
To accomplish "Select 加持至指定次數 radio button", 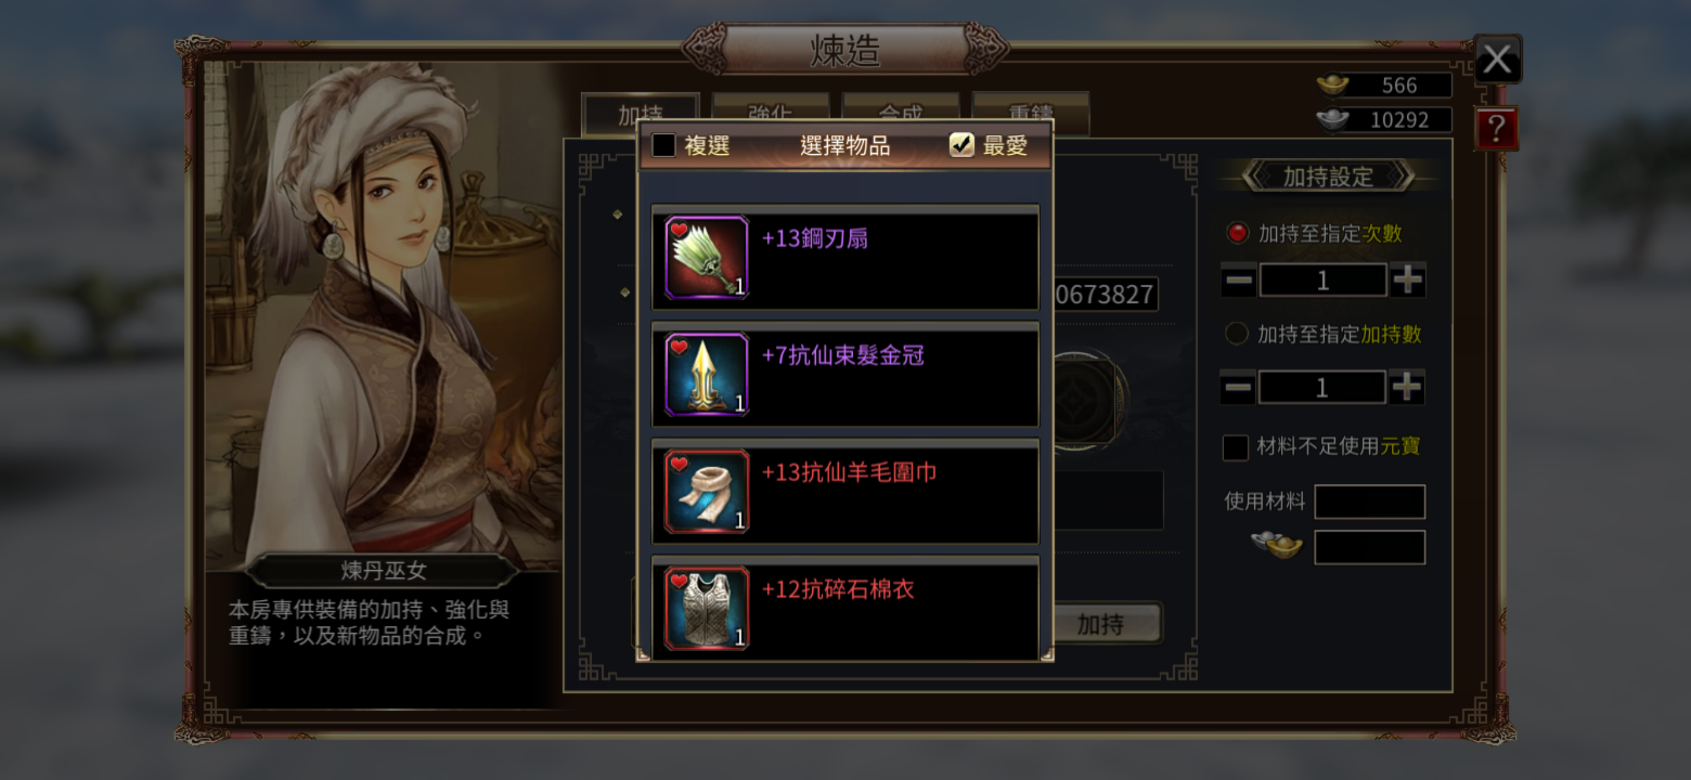I will pos(1237,233).
